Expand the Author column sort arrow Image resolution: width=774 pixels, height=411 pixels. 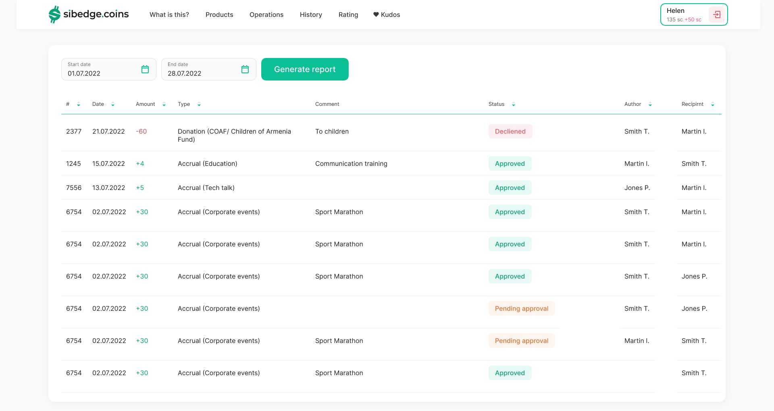(650, 104)
